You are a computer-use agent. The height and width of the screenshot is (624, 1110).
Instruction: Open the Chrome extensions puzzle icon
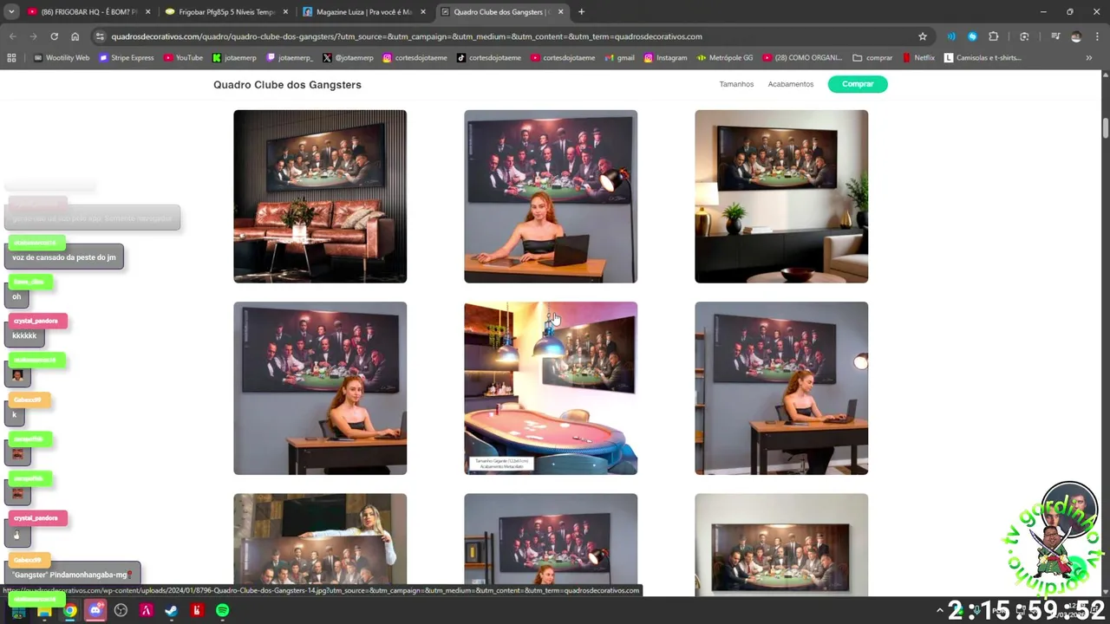point(994,36)
